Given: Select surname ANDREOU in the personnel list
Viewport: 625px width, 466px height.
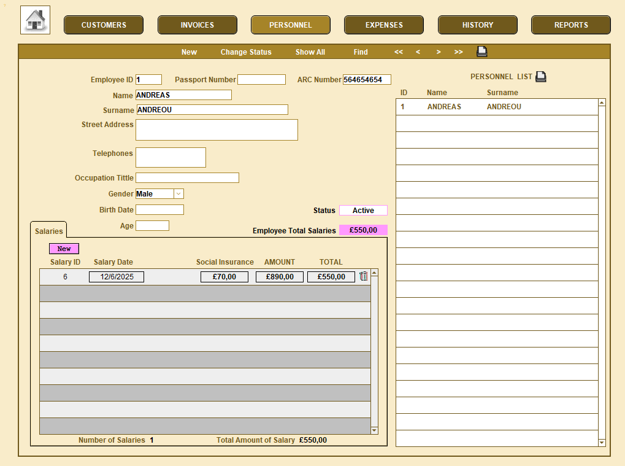Looking at the screenshot, I should (x=504, y=107).
